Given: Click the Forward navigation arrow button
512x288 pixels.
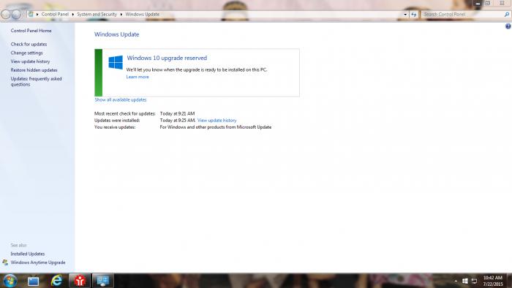Looking at the screenshot, I should click(x=16, y=15).
